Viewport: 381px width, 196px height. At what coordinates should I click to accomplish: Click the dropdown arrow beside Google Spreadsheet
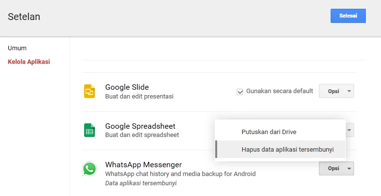click(x=349, y=130)
